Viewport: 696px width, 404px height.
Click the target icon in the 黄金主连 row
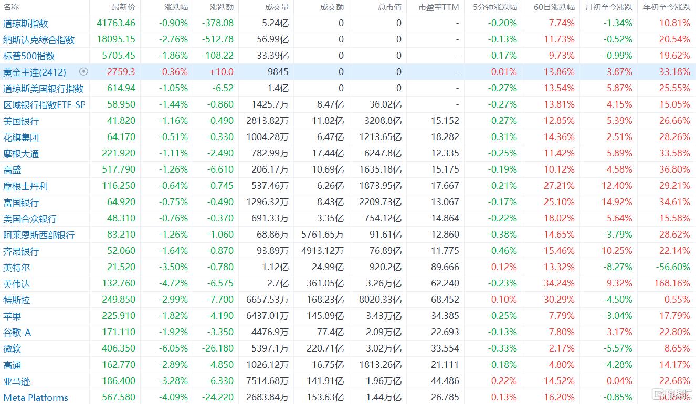tap(83, 72)
